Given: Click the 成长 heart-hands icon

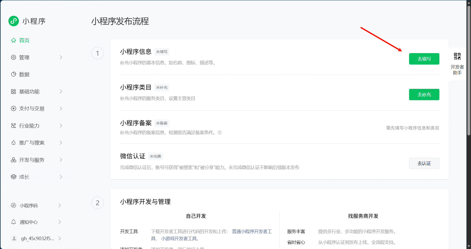Looking at the screenshot, I should pos(13,177).
